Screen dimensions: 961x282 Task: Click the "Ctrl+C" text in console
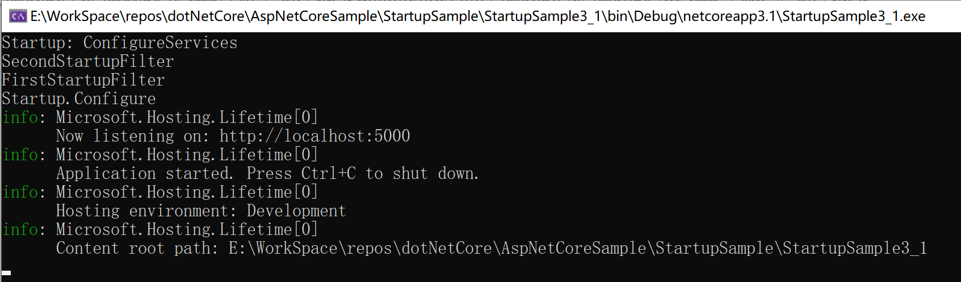click(x=328, y=173)
